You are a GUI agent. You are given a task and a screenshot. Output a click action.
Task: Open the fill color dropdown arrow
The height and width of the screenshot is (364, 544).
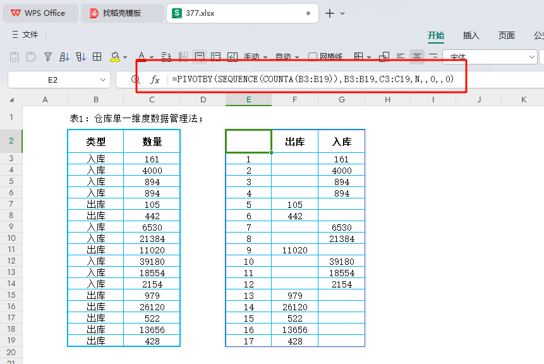125,57
